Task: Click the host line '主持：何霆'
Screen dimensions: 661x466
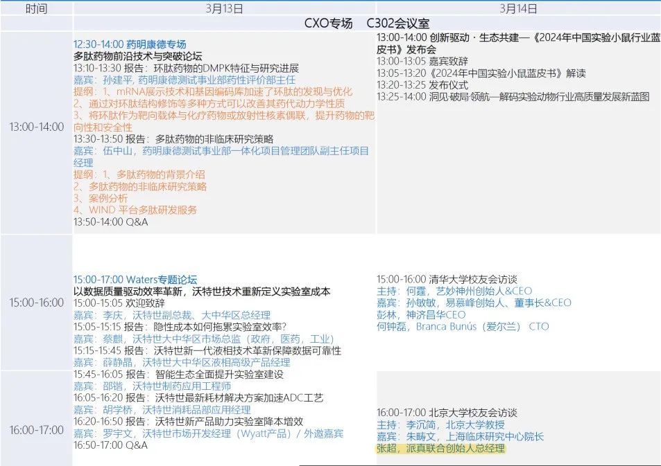Action: [454, 291]
